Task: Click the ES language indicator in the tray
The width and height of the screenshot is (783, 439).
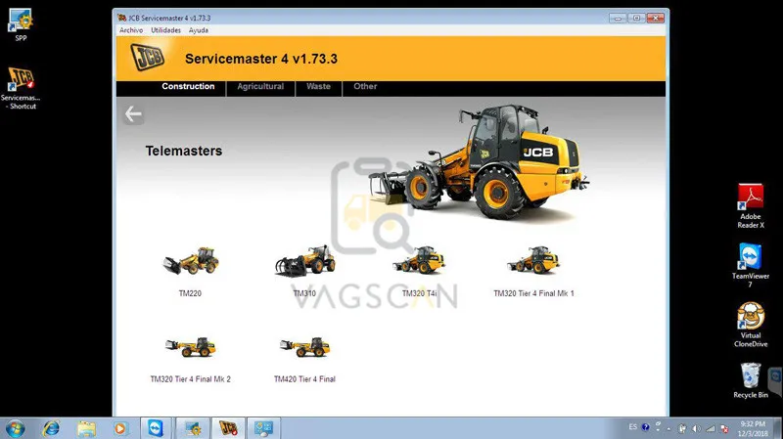Action: point(632,427)
